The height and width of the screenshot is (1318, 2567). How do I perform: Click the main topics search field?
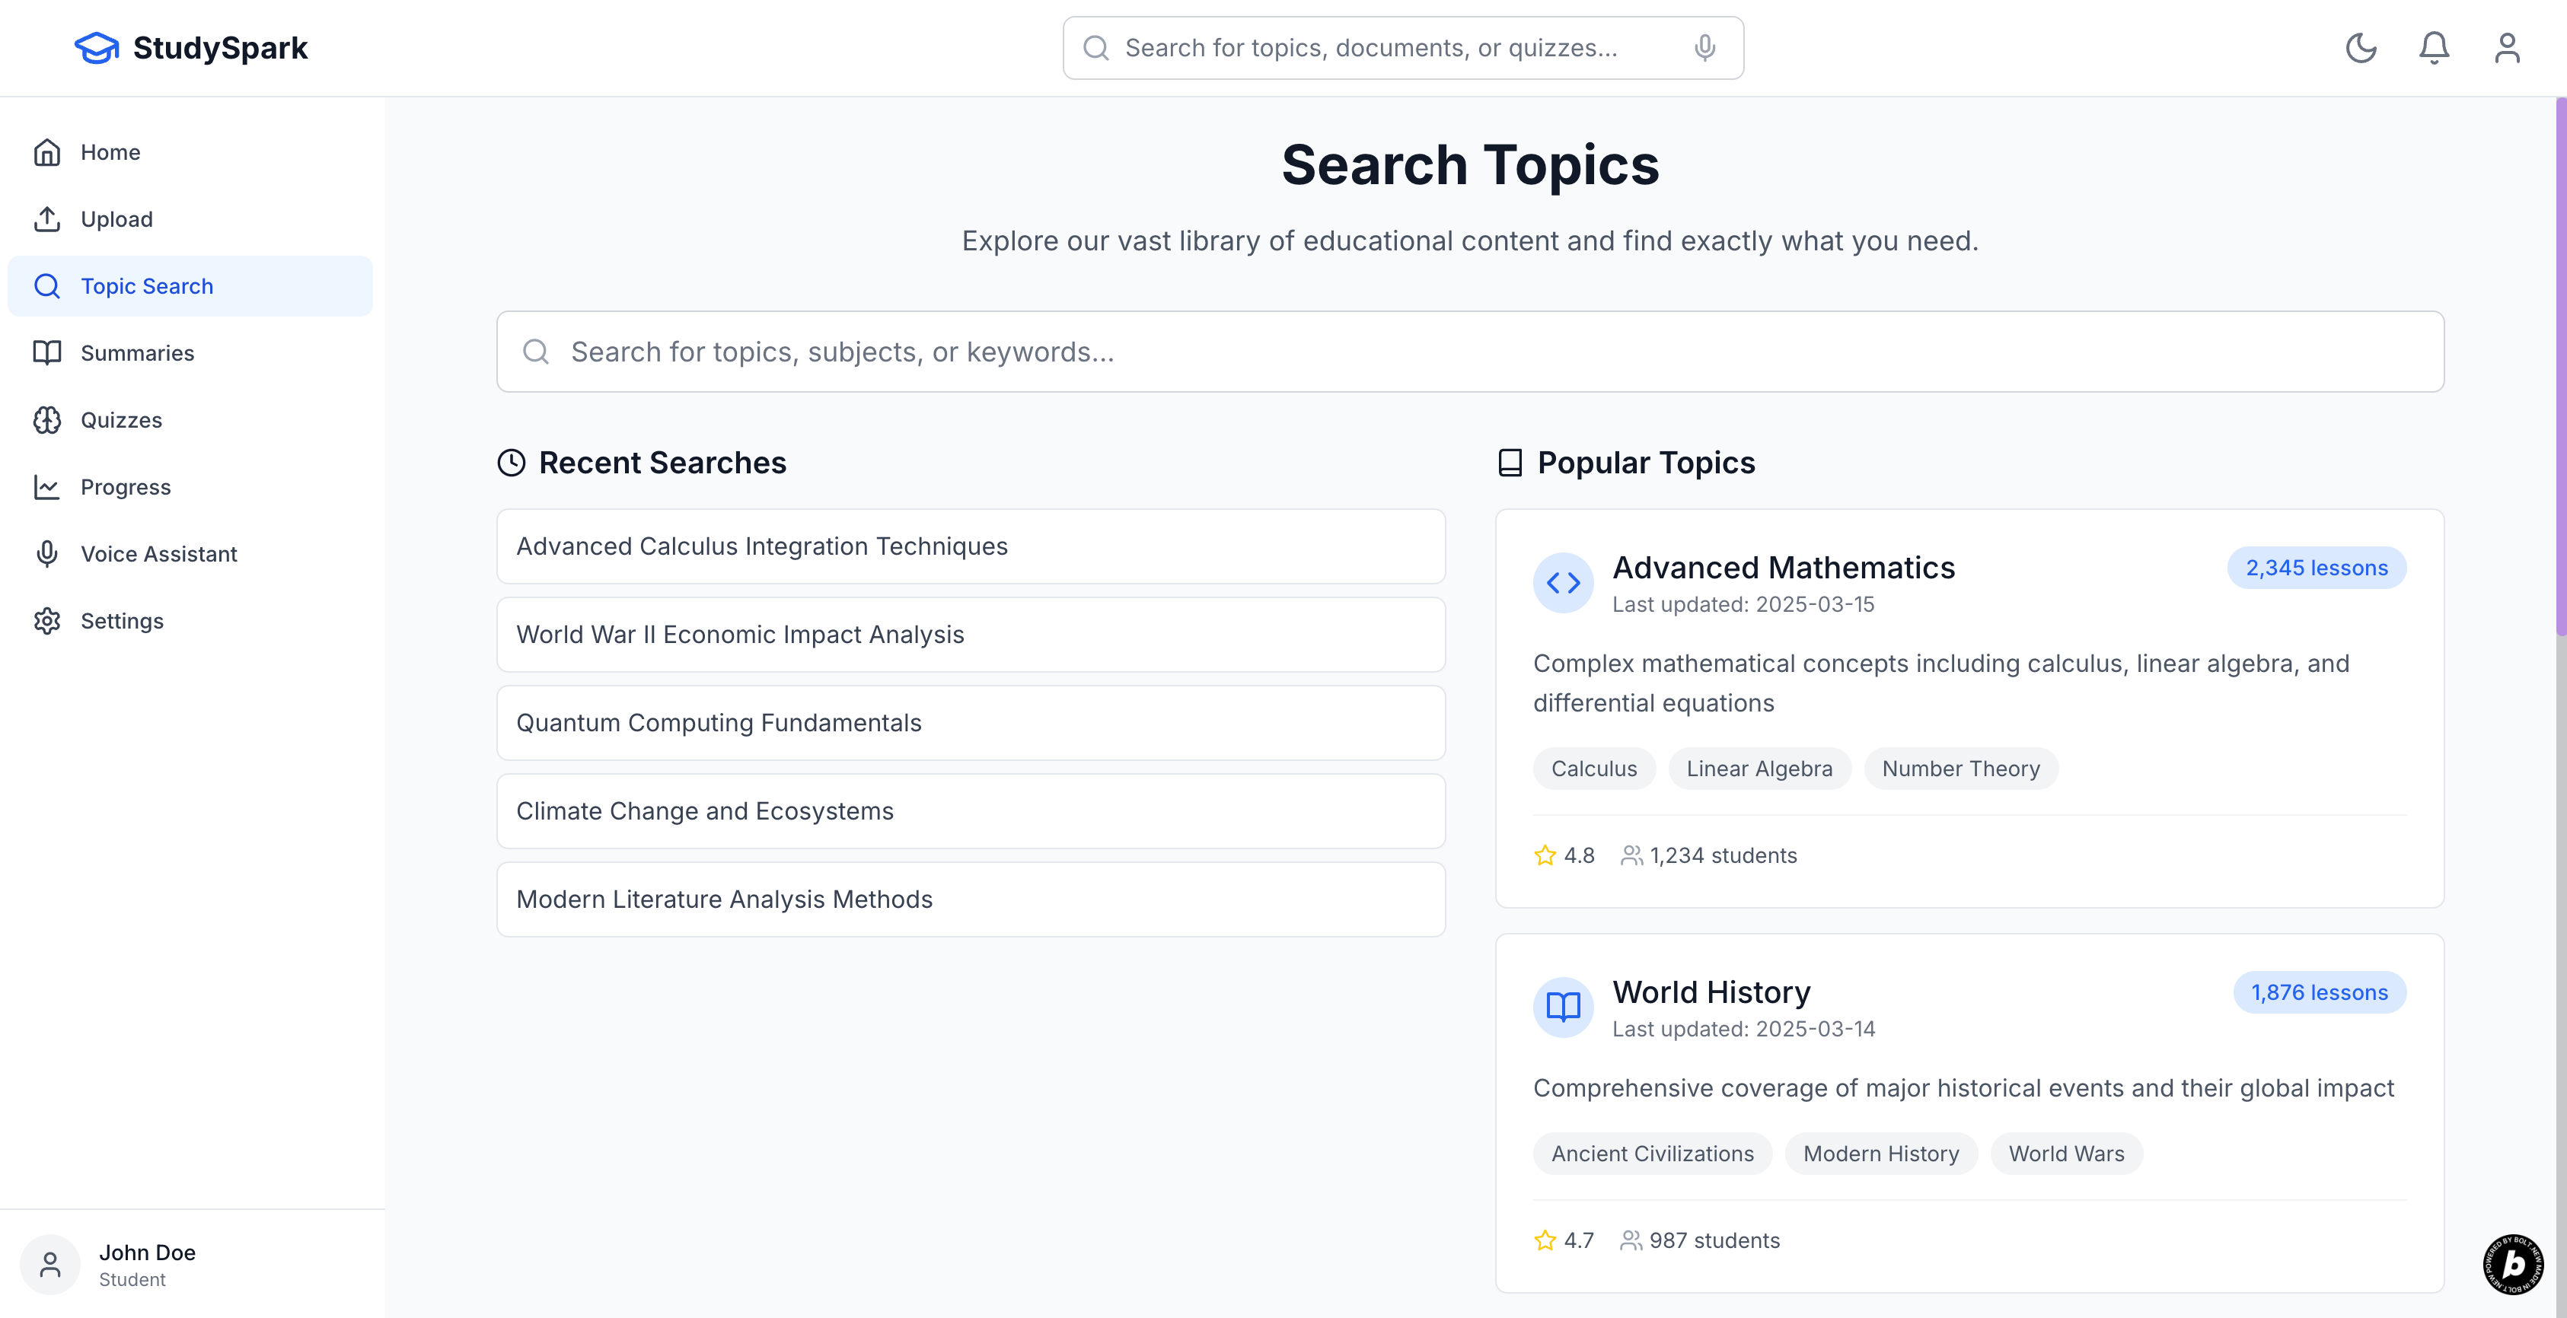1470,352
